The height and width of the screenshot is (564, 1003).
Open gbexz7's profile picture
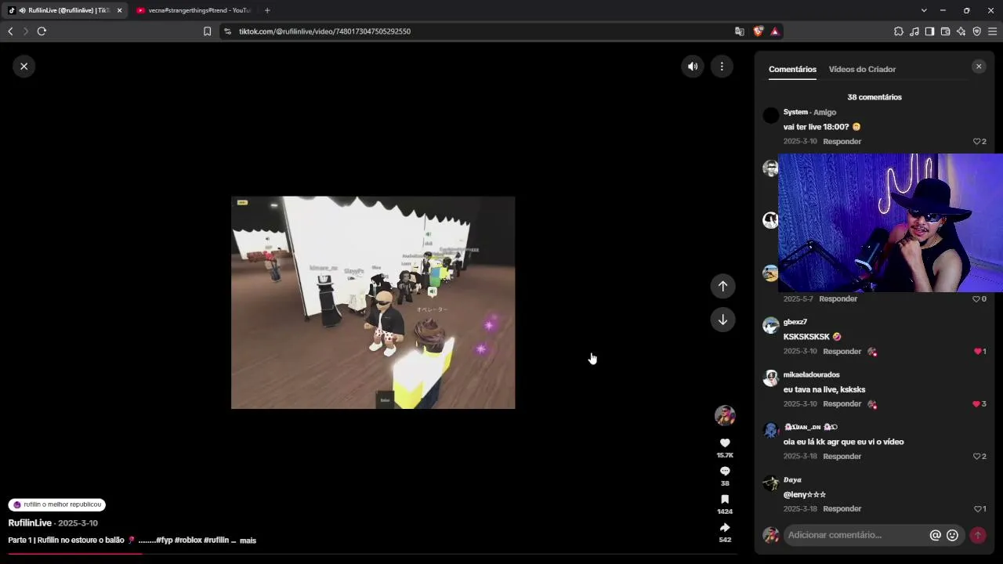771,325
